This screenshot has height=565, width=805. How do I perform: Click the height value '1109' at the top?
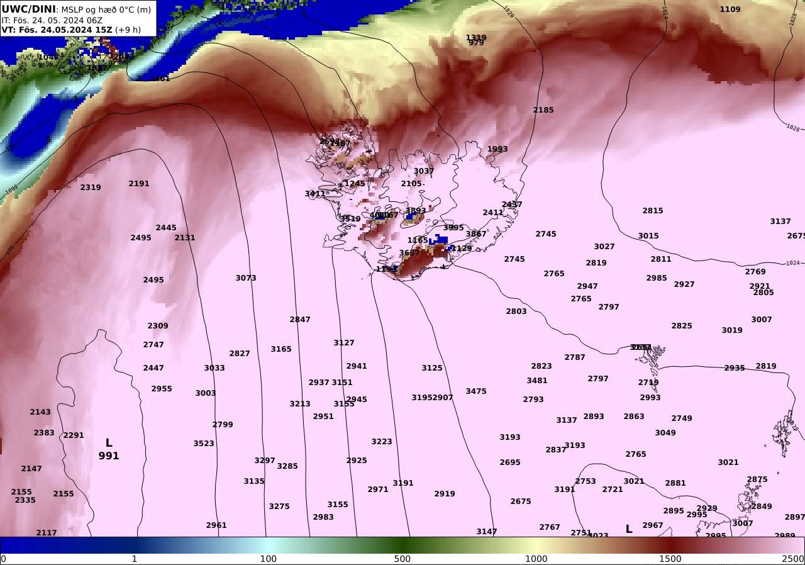[x=730, y=9]
